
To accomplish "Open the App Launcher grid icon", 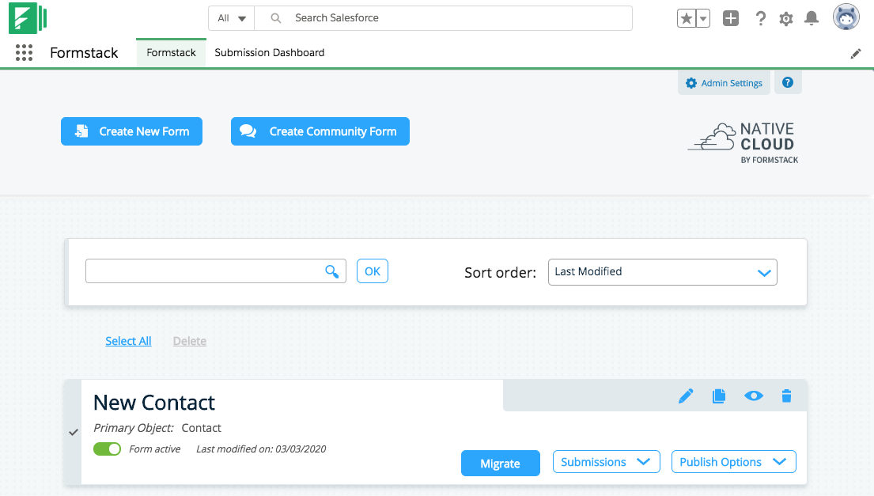I will (24, 53).
